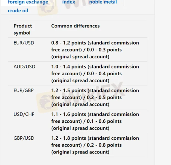
Task: Click the Common differences column header
Action: click(x=75, y=26)
